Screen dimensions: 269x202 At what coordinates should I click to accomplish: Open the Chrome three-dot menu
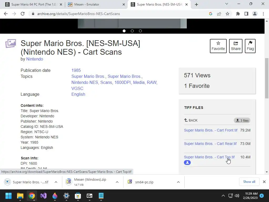[263, 14]
